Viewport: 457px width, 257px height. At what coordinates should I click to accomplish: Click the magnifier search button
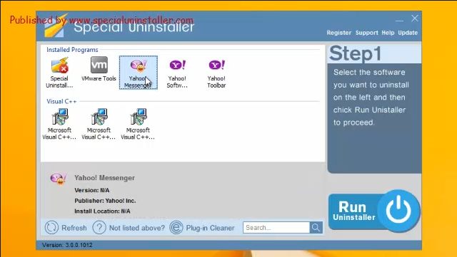(x=316, y=228)
